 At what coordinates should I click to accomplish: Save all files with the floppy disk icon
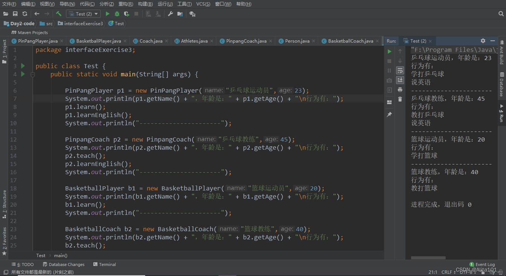coord(15,14)
